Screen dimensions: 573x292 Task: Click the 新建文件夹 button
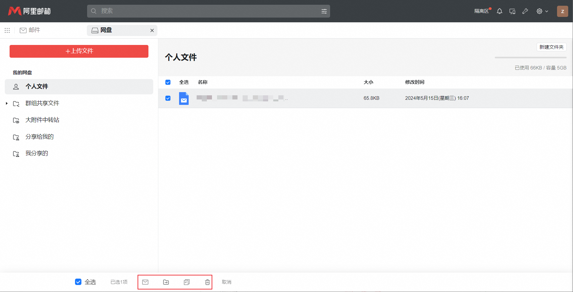click(x=551, y=47)
